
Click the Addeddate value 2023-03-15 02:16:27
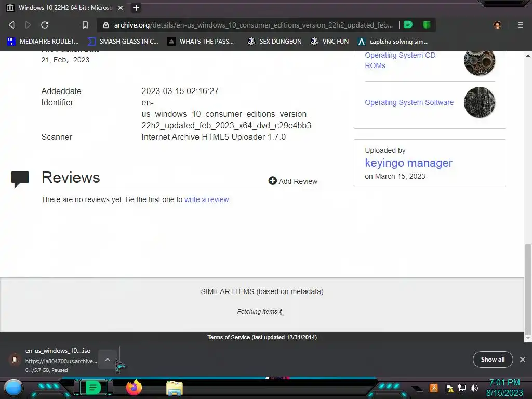pyautogui.click(x=180, y=91)
